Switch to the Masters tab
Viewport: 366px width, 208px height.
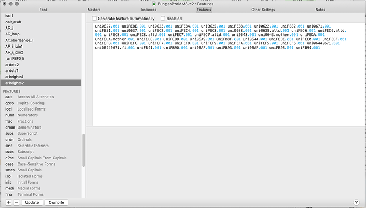pos(94,10)
